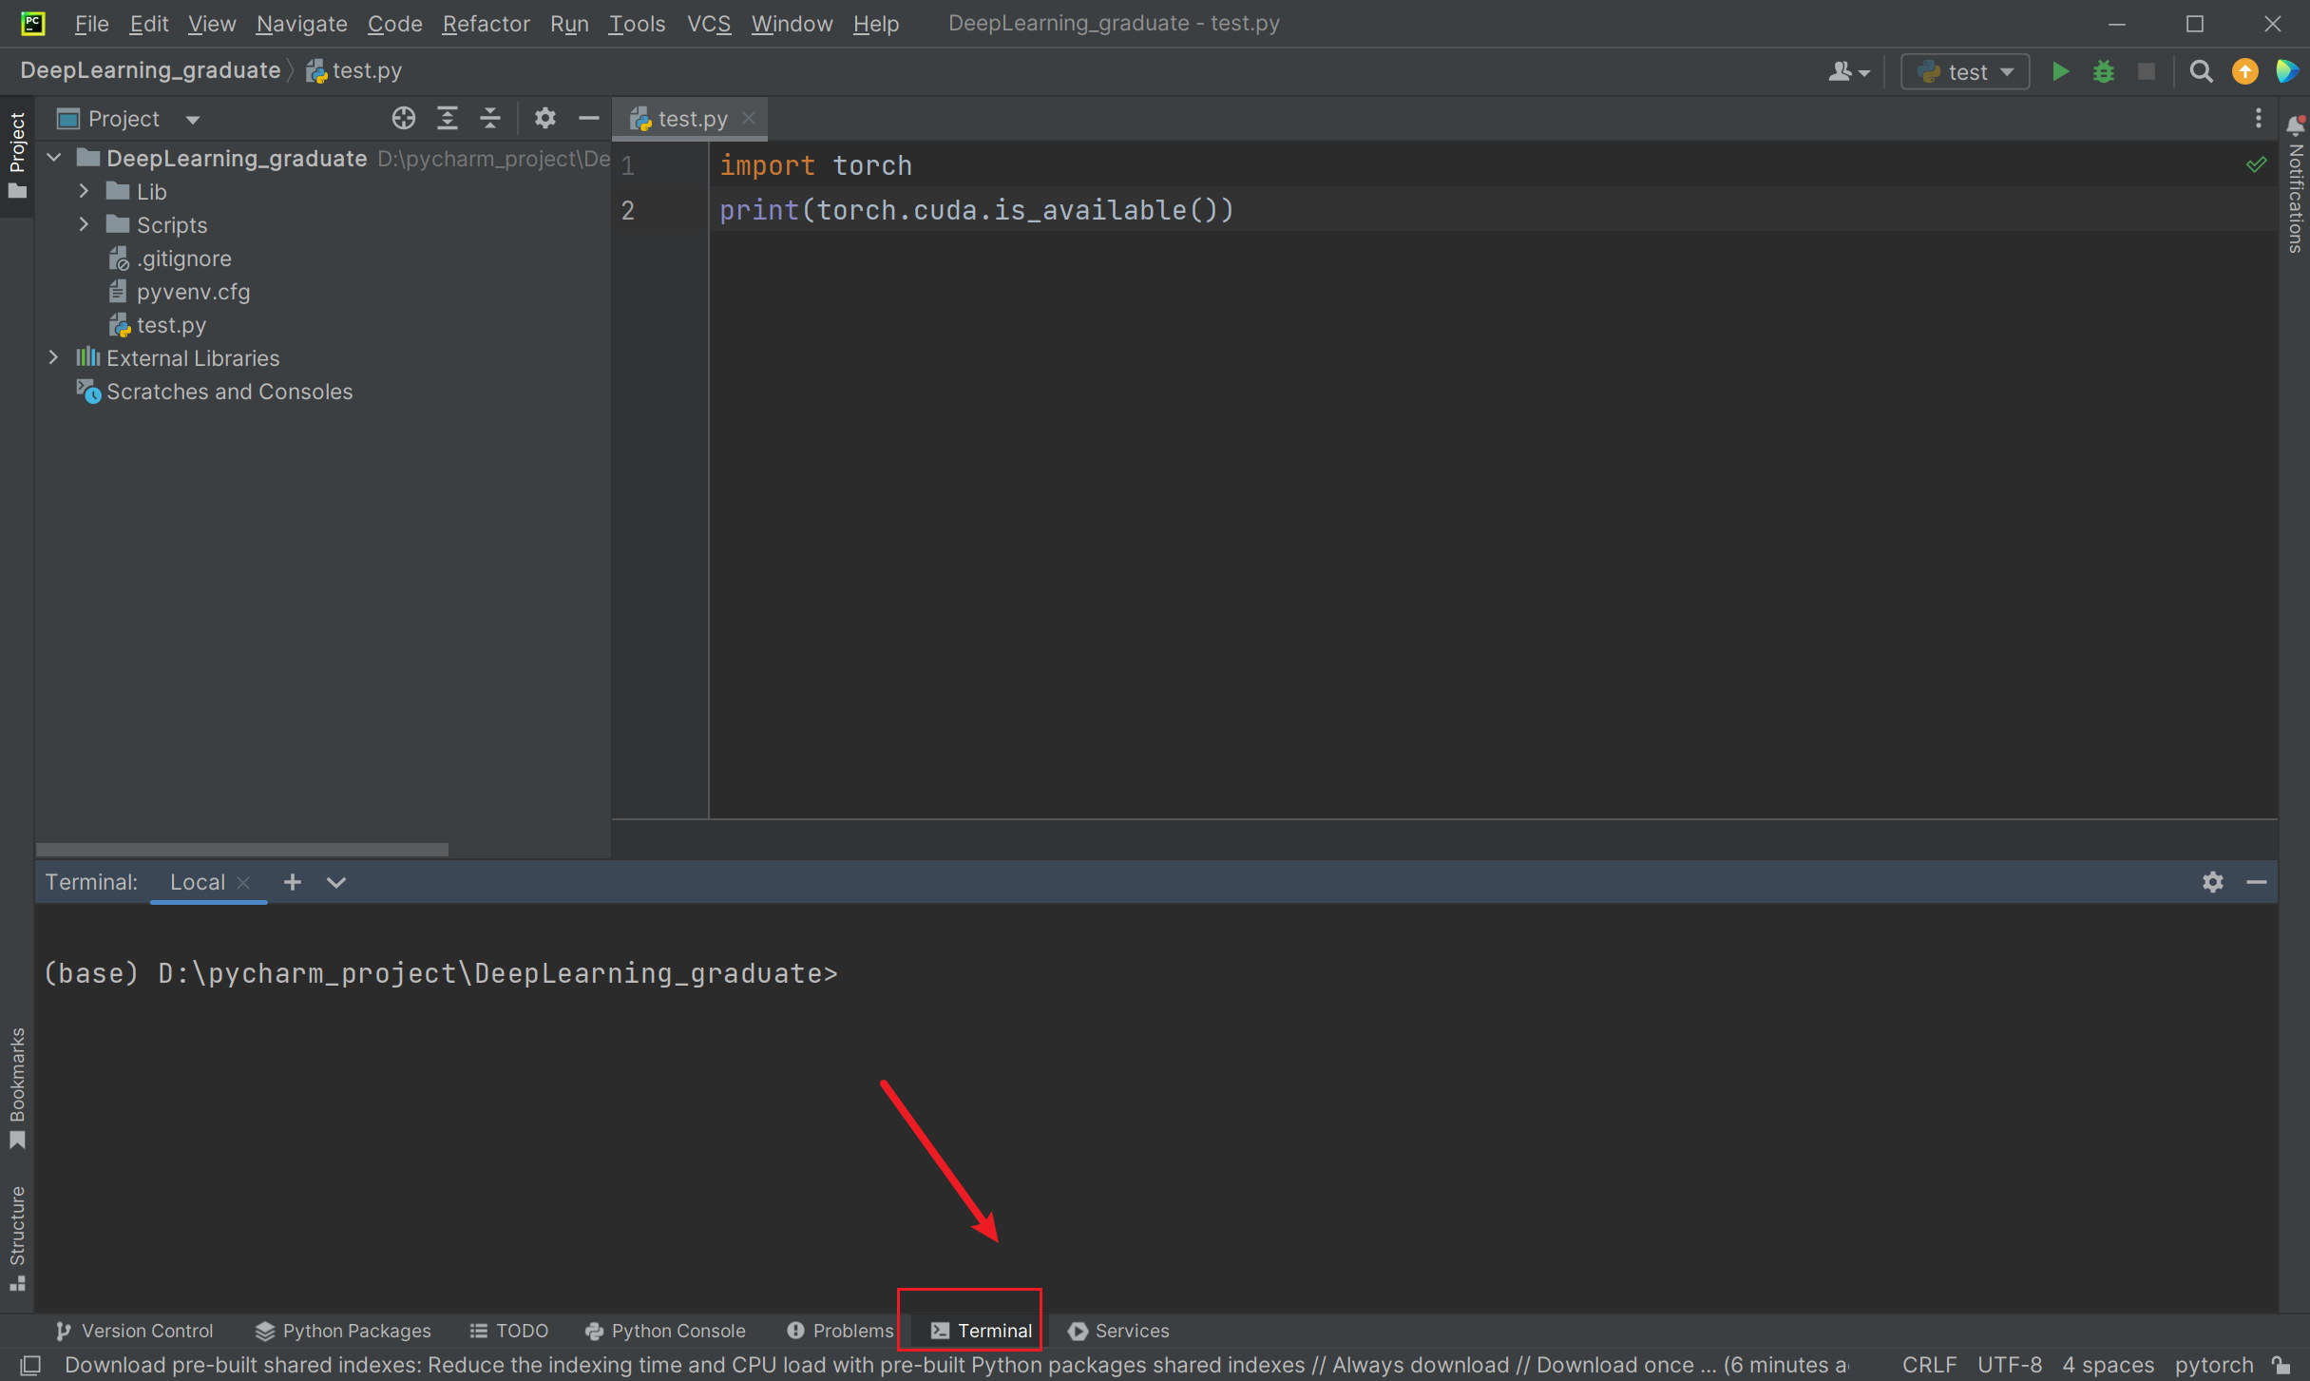Viewport: 2310px width, 1381px height.
Task: Expand the External Libraries node
Action: pos(54,357)
